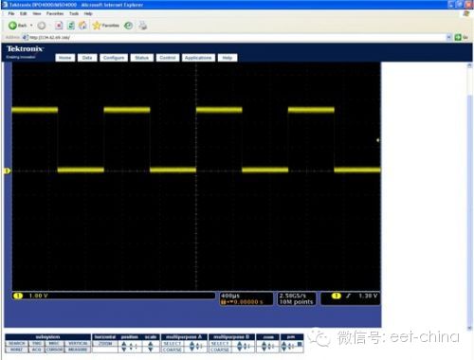Toggle the multipurpose A COARSE button
Viewport: 474px width, 360px height.
(173, 350)
